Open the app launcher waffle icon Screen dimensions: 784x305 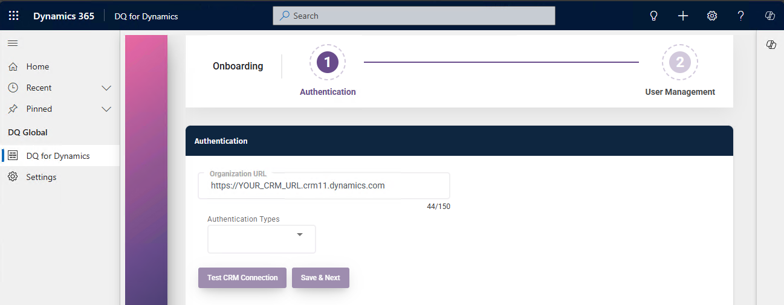coord(13,16)
